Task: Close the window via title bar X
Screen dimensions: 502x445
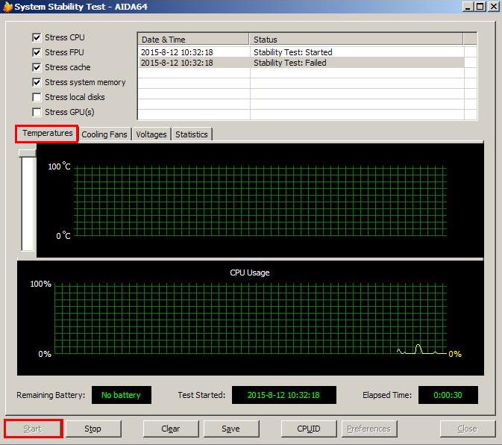Action: point(493,7)
